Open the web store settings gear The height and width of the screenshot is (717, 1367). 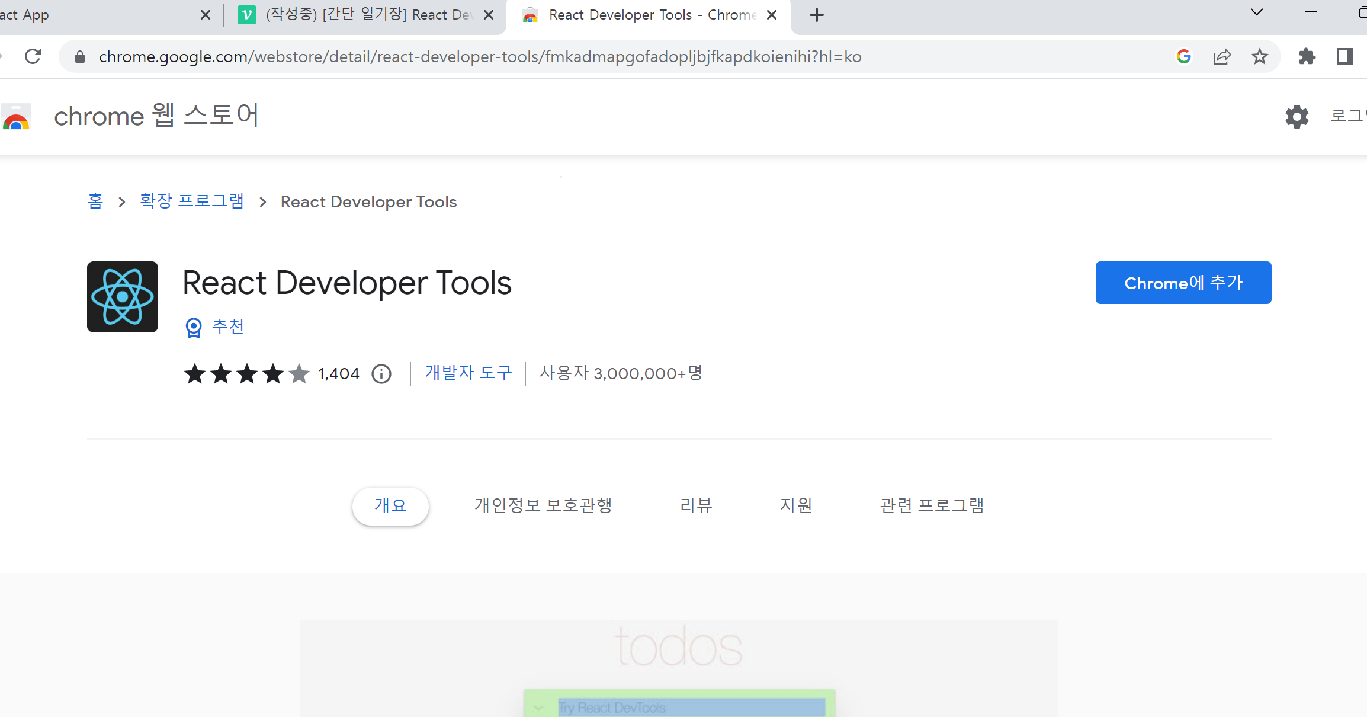pos(1297,116)
